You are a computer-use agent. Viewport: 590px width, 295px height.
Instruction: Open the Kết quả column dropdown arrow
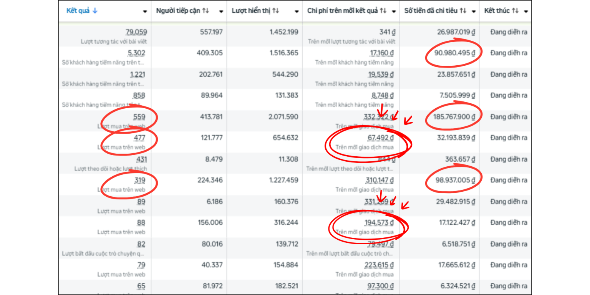[x=145, y=12]
